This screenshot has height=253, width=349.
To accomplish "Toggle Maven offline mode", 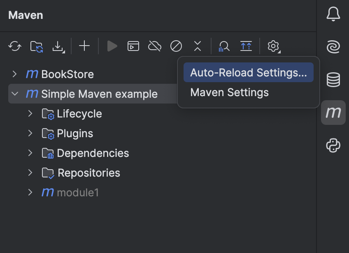I will coord(154,46).
